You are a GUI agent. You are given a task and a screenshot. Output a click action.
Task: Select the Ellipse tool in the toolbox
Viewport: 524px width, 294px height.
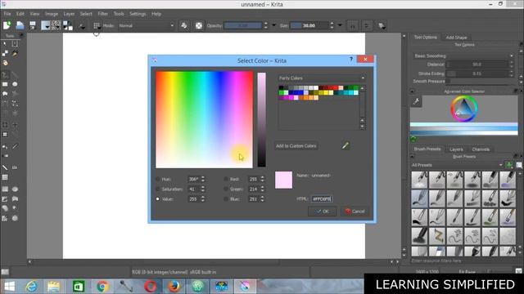pyautogui.click(x=15, y=84)
